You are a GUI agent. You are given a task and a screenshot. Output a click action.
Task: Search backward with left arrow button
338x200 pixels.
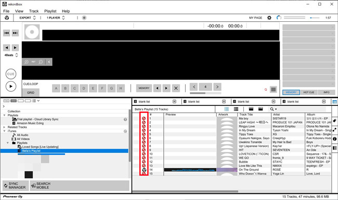(x=7, y=48)
